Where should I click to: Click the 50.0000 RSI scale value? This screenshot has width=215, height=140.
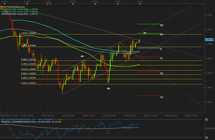[x=210, y=129]
